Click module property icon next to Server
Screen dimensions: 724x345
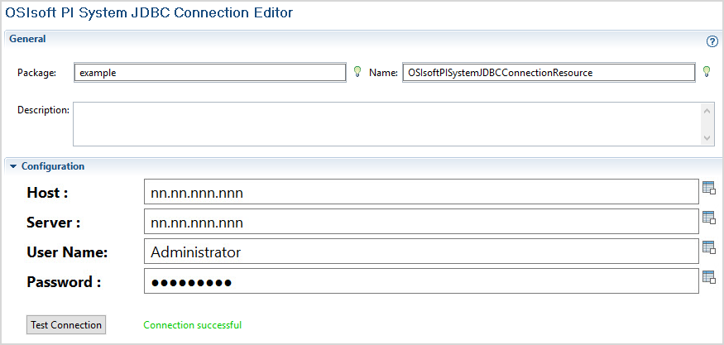pyautogui.click(x=708, y=218)
